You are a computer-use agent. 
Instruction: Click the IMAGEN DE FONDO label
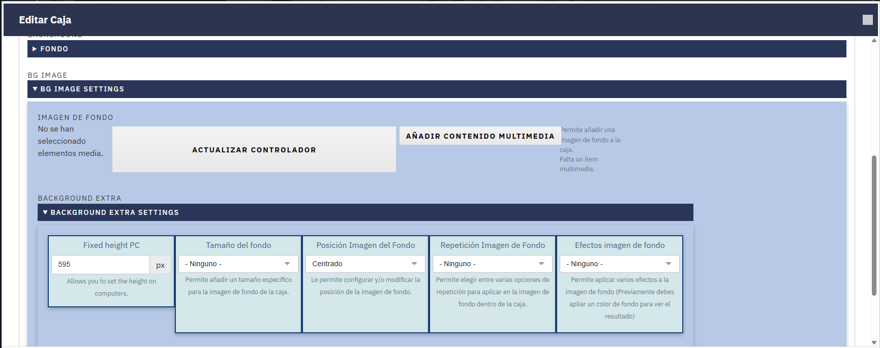(75, 117)
